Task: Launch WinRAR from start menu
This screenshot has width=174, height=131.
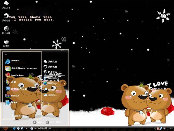Action: (12, 96)
